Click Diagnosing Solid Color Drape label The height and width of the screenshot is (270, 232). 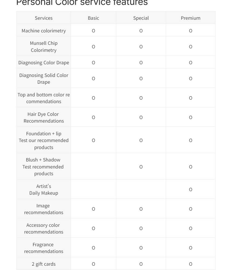pos(44,79)
